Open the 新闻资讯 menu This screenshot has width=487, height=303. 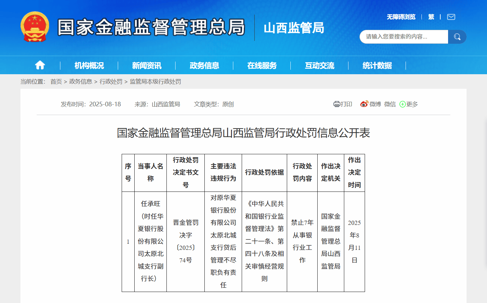[x=147, y=65]
